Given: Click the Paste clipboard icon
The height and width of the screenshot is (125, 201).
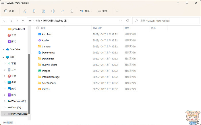Looking at the screenshot, I should [x=44, y=11].
